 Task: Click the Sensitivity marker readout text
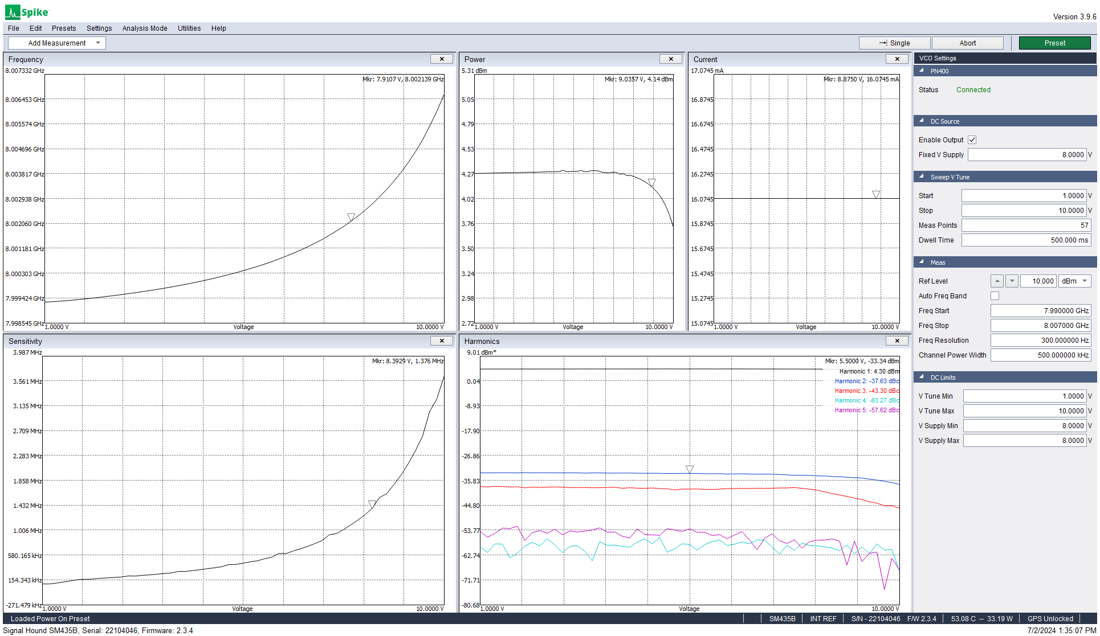pos(408,362)
